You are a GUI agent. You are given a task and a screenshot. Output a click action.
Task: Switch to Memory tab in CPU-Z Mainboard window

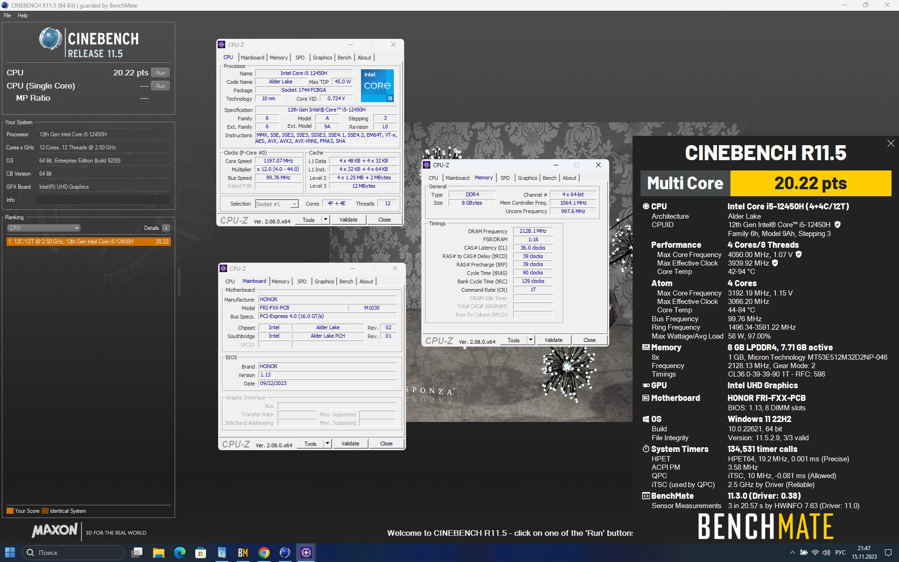coord(280,281)
